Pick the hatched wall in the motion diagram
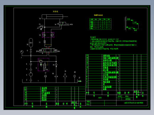The image size is (154, 115). (x=125, y=24)
